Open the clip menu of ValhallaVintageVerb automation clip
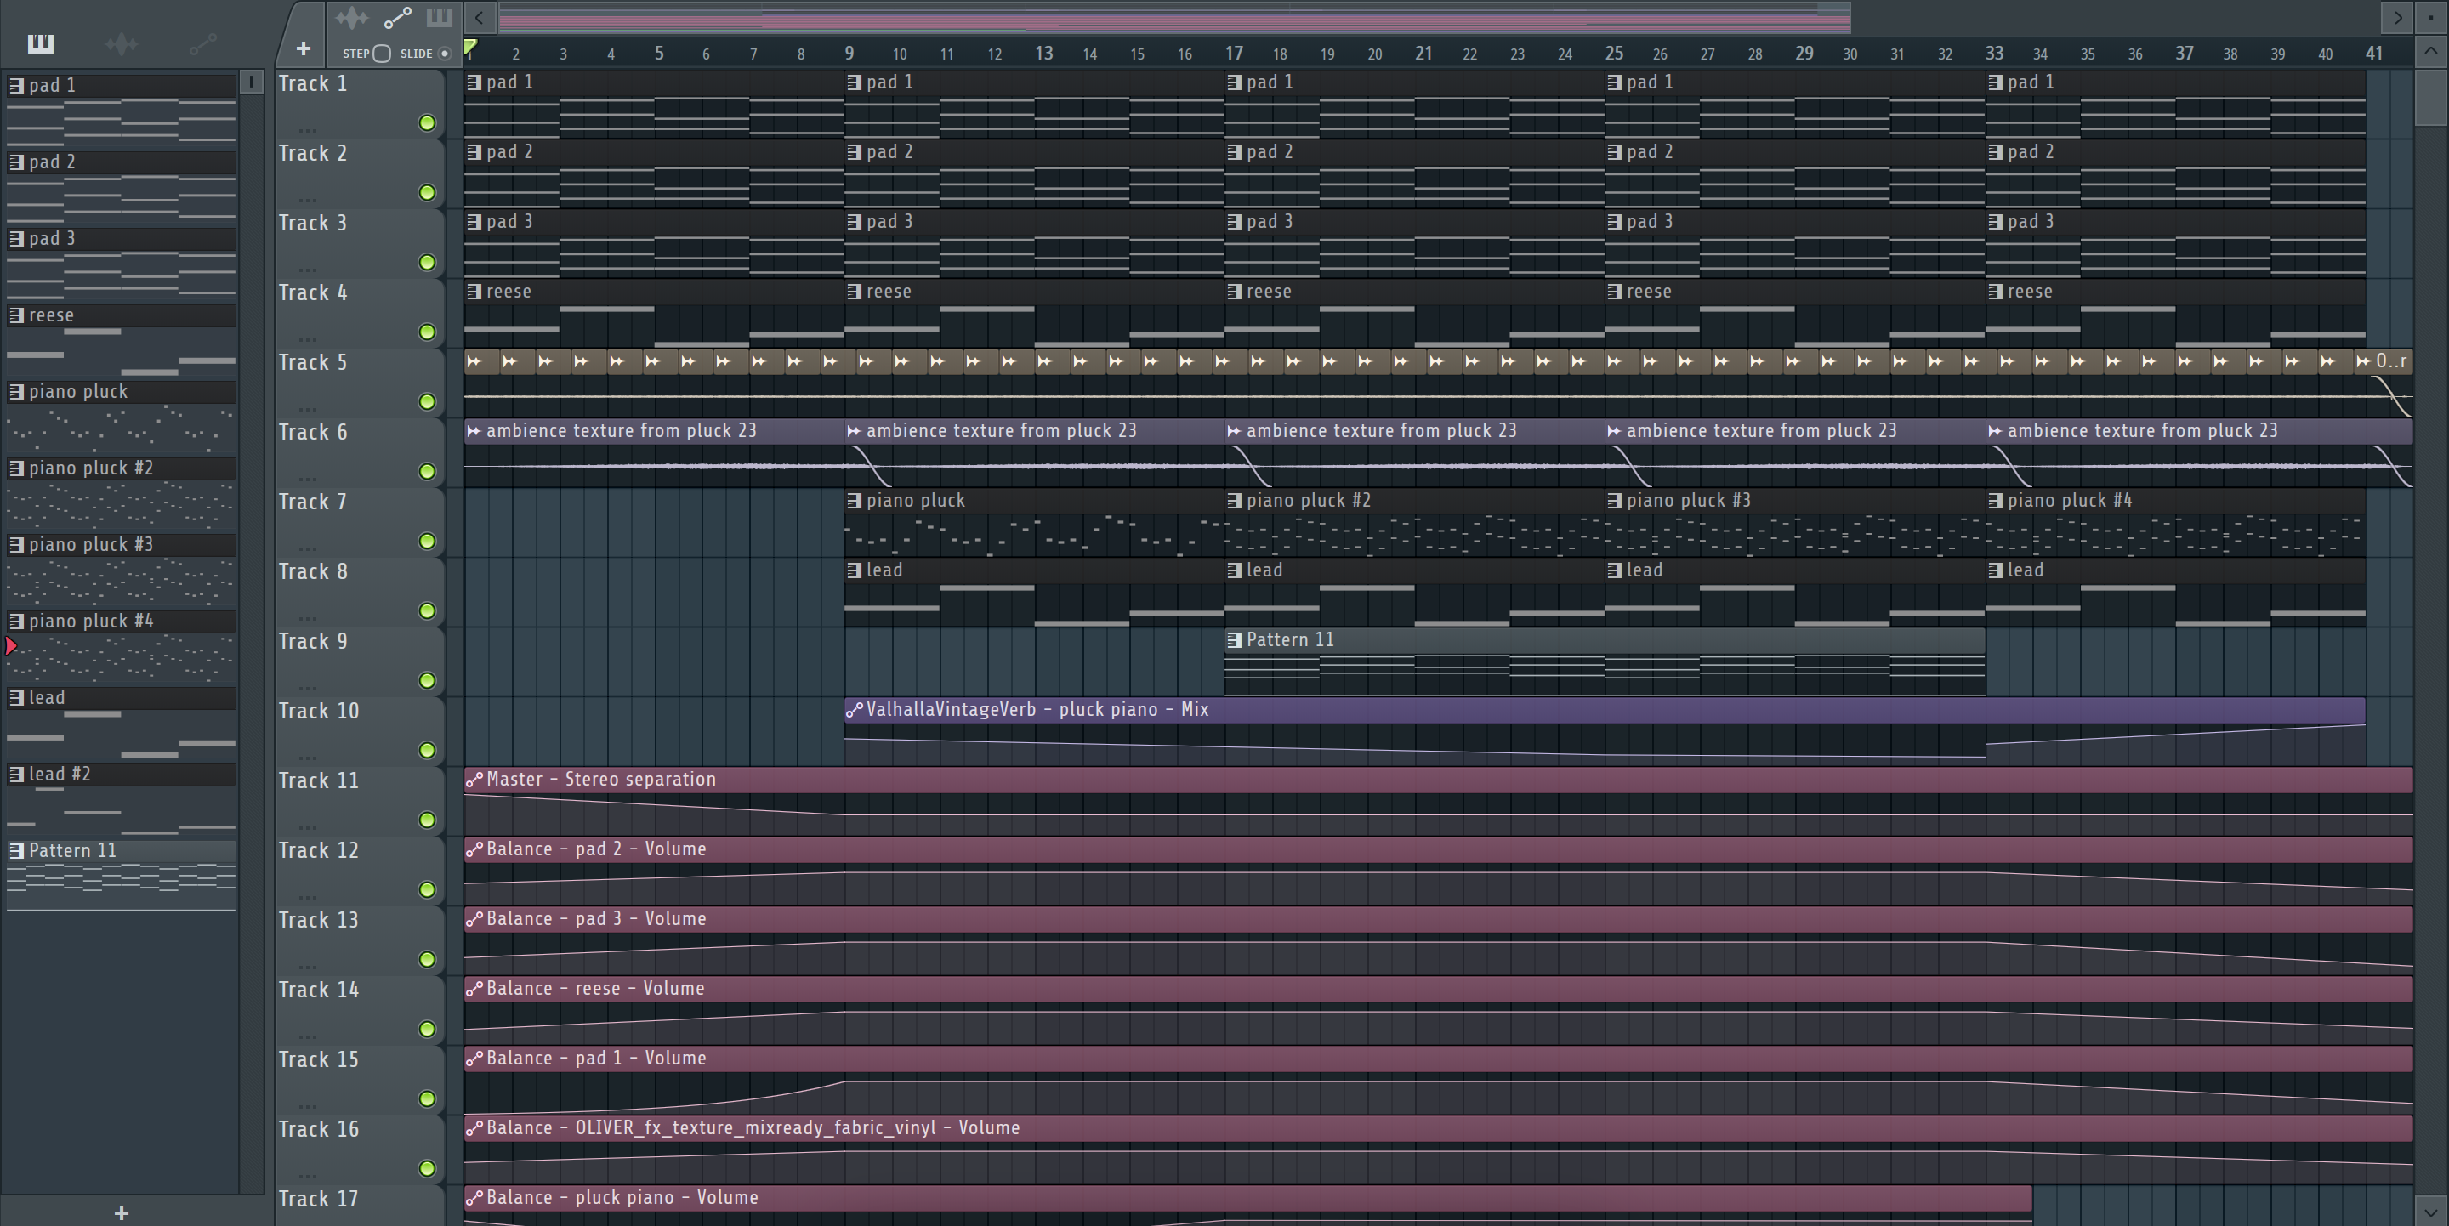This screenshot has height=1226, width=2449. (x=854, y=710)
